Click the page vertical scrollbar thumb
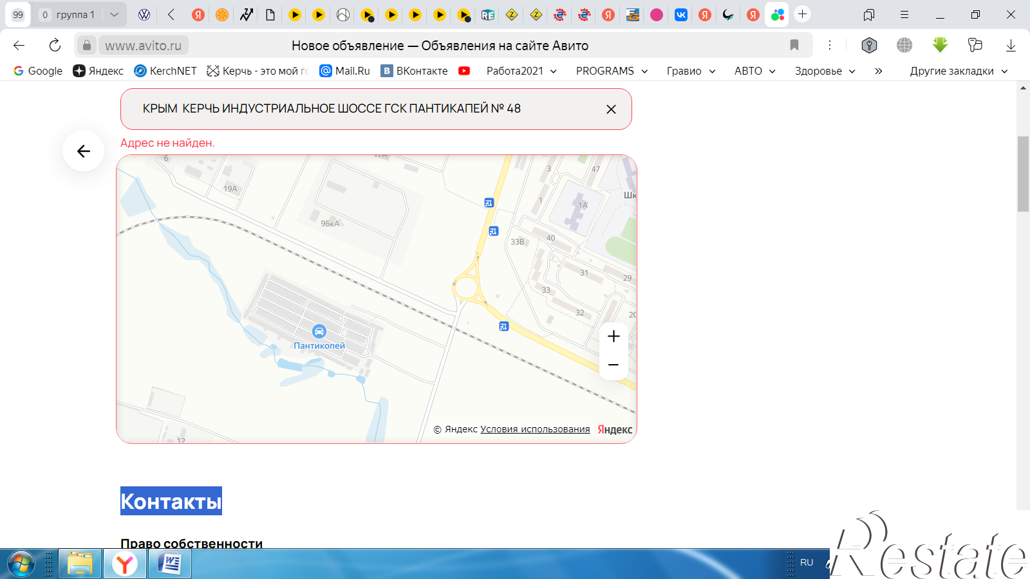The height and width of the screenshot is (579, 1030). [x=1023, y=174]
